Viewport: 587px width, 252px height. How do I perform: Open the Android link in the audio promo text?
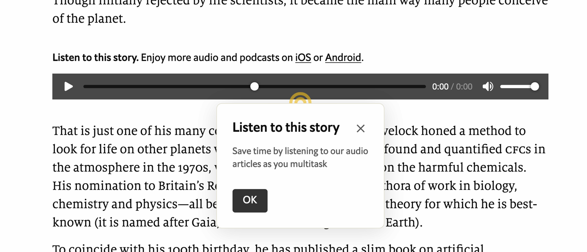(x=343, y=57)
